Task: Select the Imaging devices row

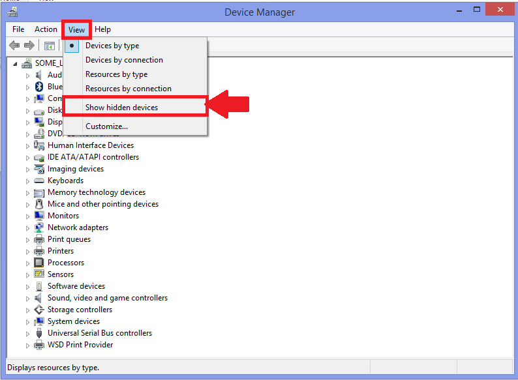Action: coord(76,169)
